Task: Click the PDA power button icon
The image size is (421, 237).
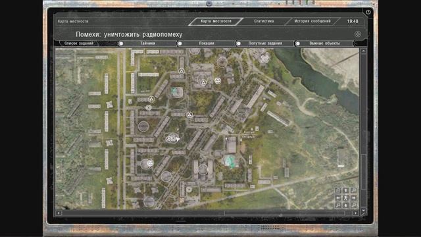Action: [368, 12]
